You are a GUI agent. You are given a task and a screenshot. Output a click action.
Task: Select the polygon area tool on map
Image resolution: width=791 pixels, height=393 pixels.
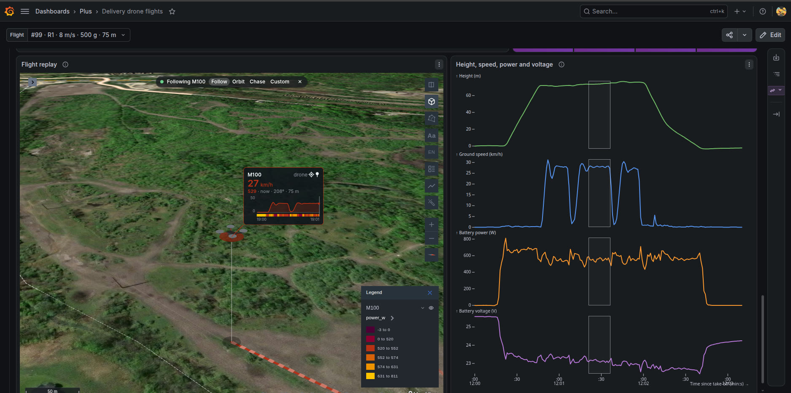431,118
